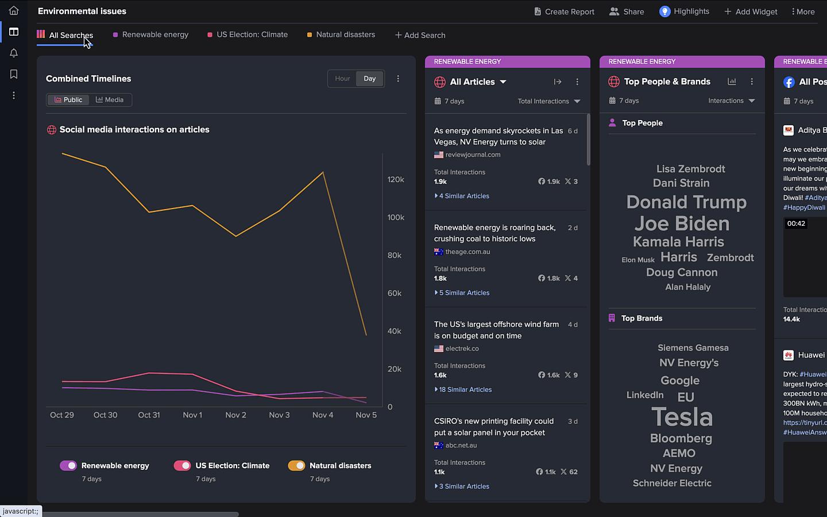The width and height of the screenshot is (827, 517).
Task: Open saved bookmarks in sidebar
Action: (x=13, y=74)
